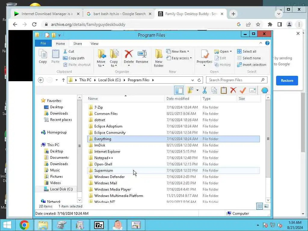This screenshot has width=308, height=231.
Task: Click Copy path in Clipboard group
Action: (x=74, y=58)
